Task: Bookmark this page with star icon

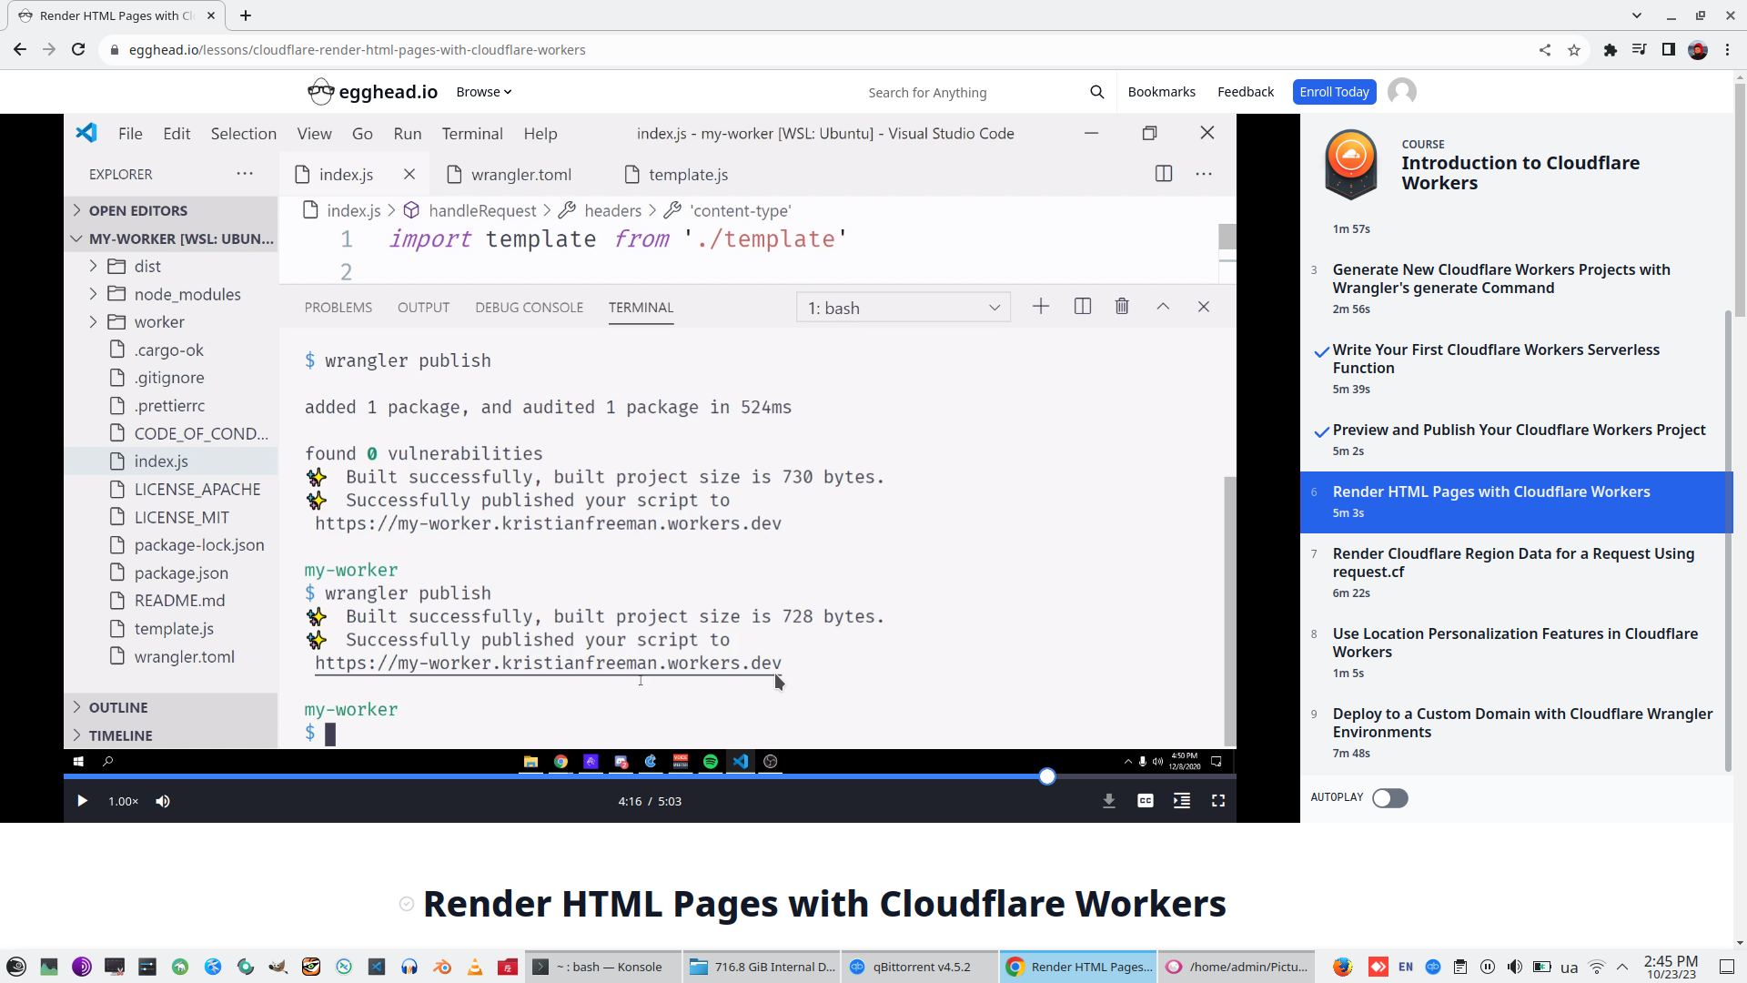Action: (x=1574, y=50)
